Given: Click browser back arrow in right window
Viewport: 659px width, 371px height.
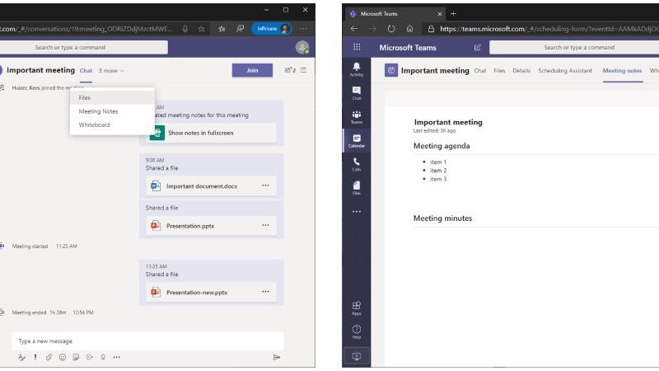Looking at the screenshot, I should tap(354, 29).
